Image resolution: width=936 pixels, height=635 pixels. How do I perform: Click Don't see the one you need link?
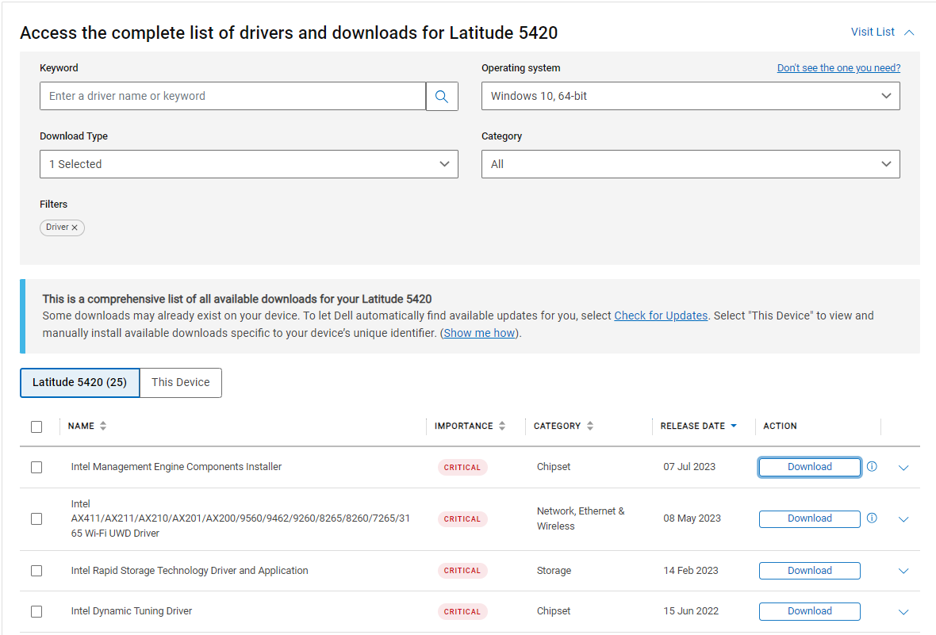coord(838,68)
